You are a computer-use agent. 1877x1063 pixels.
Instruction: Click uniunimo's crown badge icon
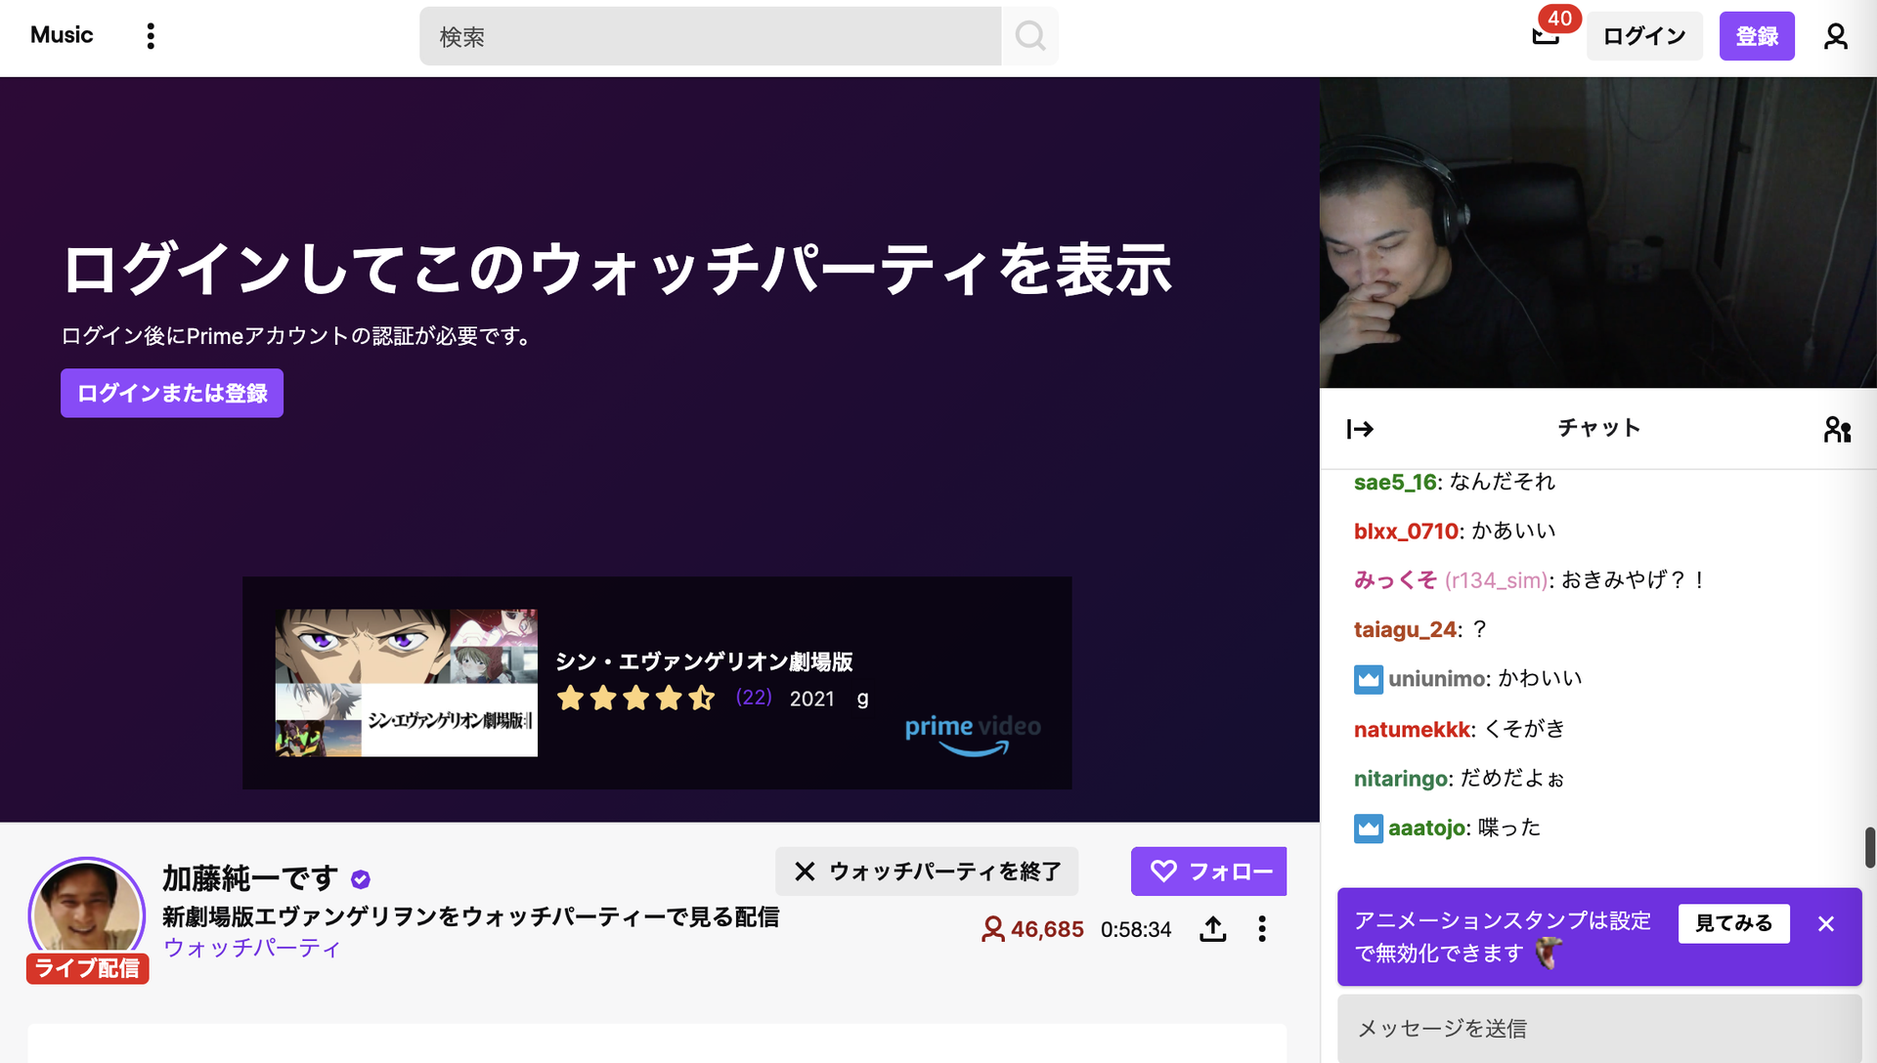(1369, 679)
